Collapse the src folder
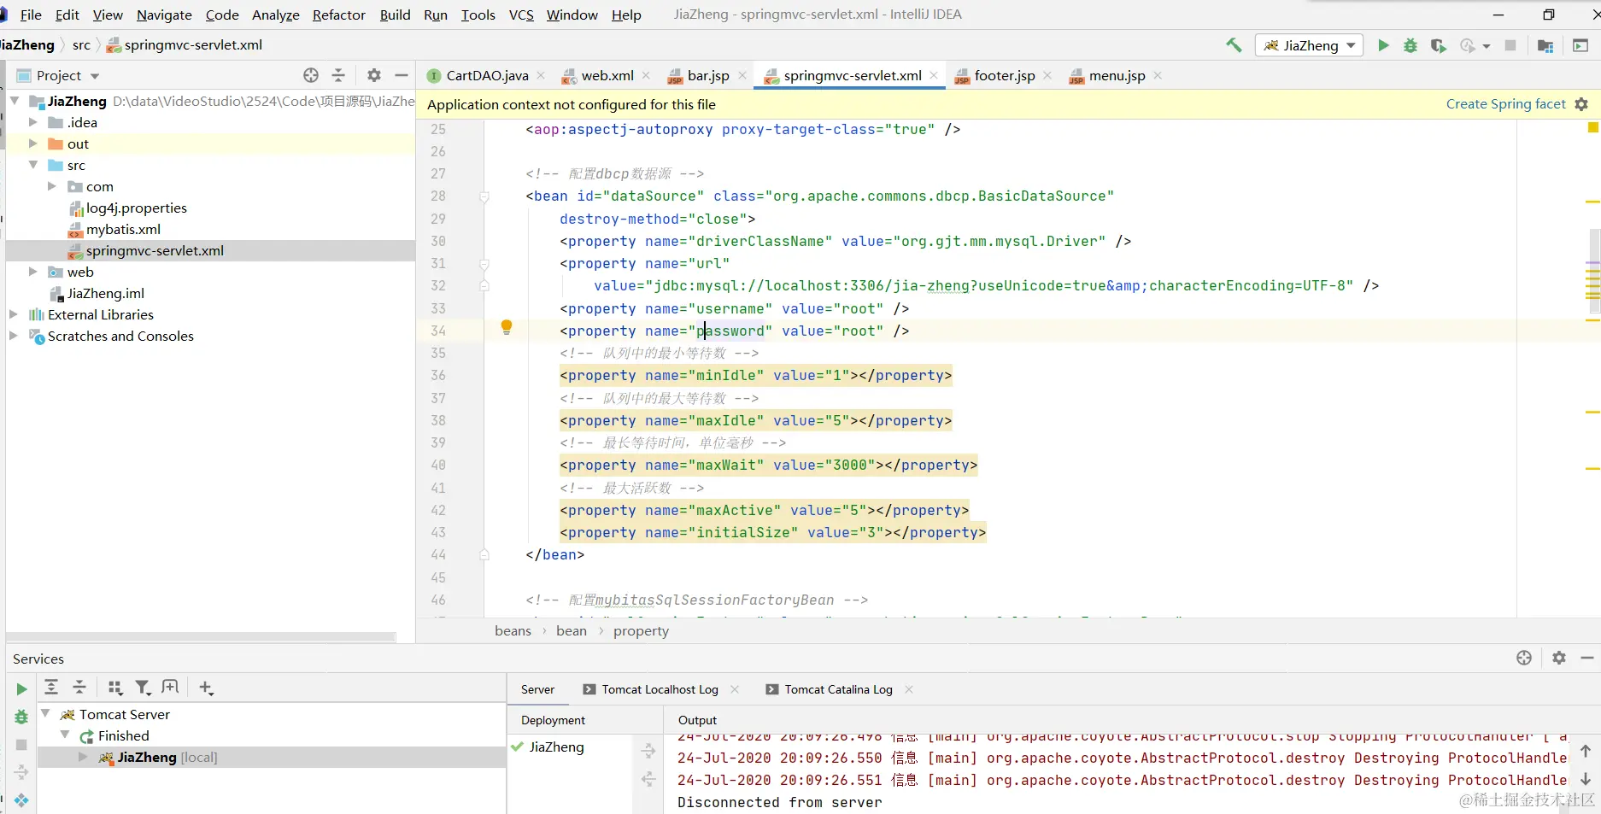 tap(33, 165)
